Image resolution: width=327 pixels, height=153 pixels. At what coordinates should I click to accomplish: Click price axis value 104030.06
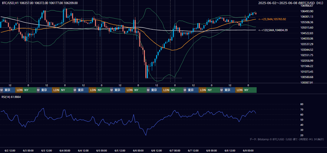pyautogui.click(x=307, y=39)
